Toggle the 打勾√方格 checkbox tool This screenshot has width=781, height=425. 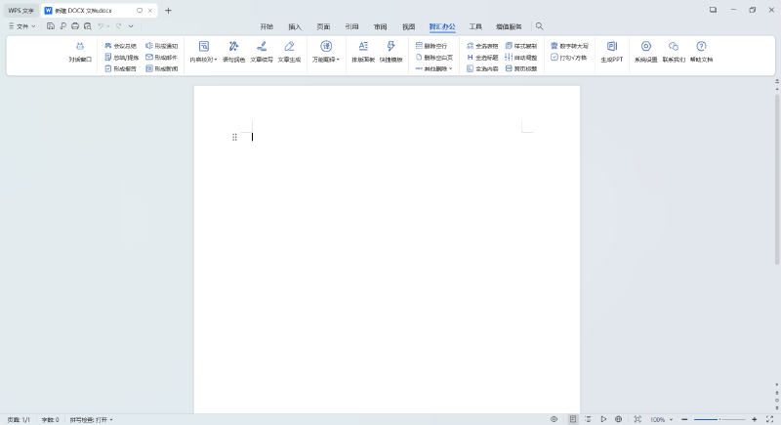(x=569, y=58)
